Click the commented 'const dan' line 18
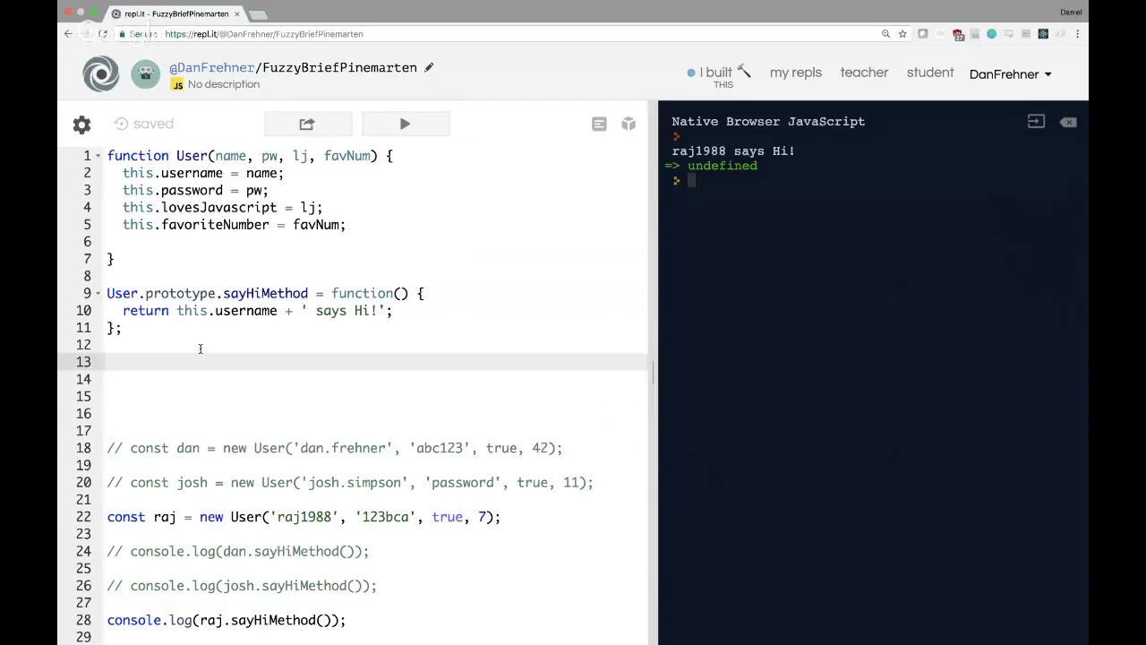Image resolution: width=1146 pixels, height=645 pixels. tap(335, 448)
